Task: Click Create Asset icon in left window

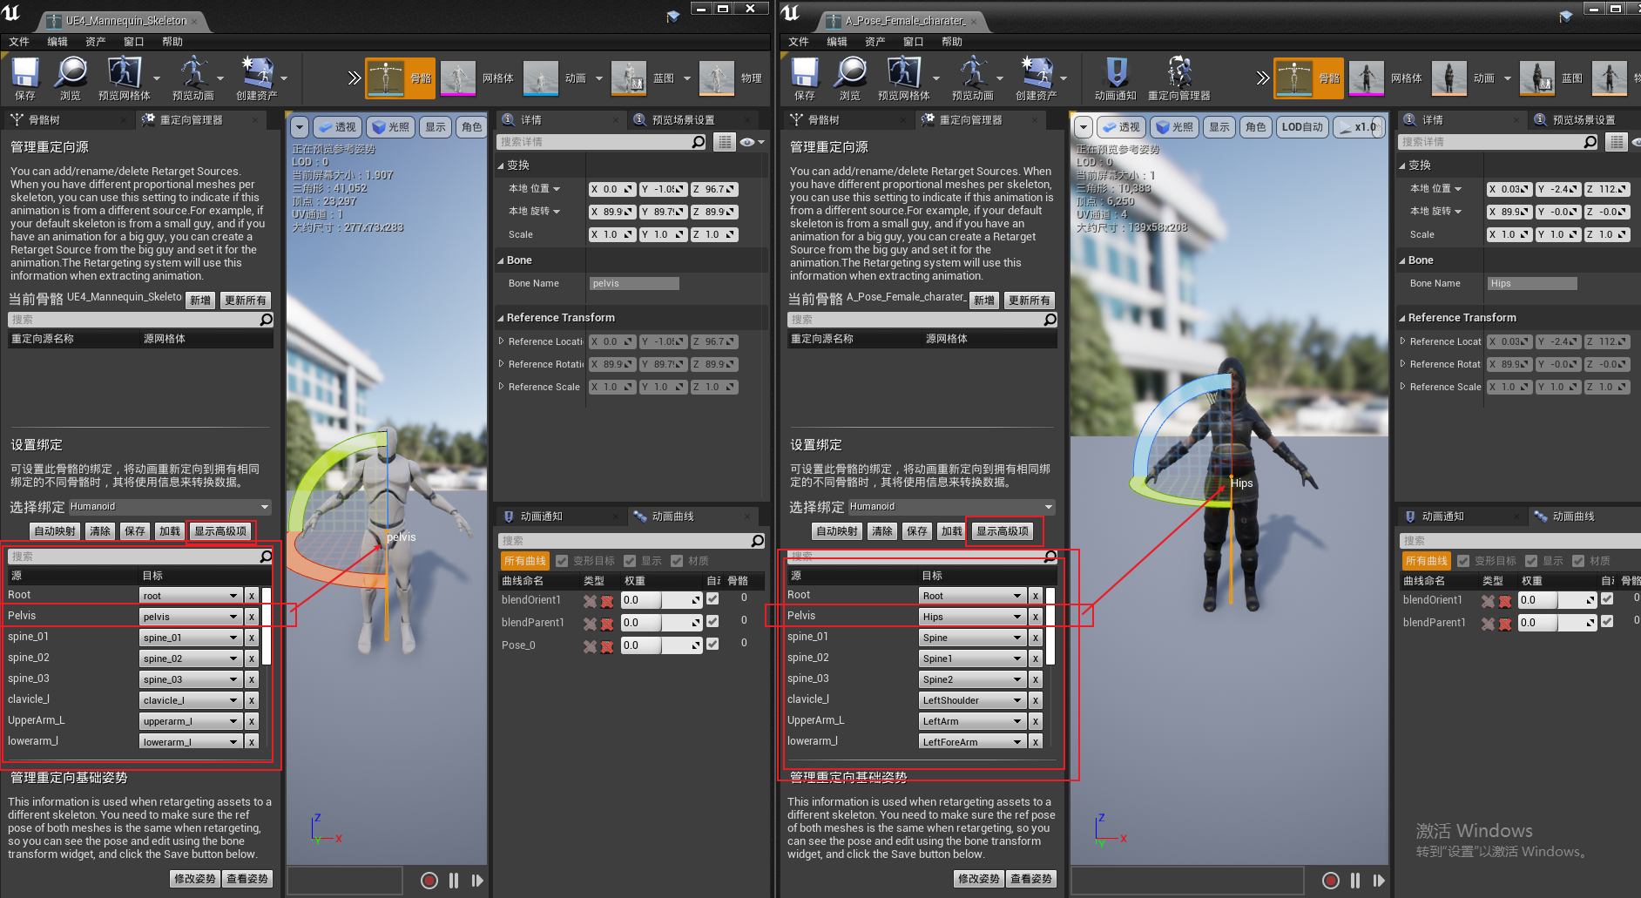Action: click(x=257, y=78)
